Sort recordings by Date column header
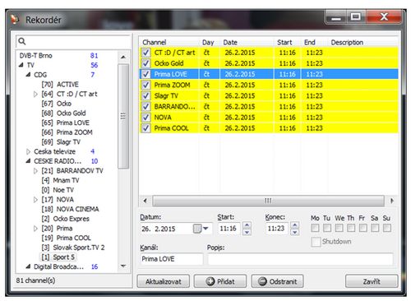The image size is (411, 301). 247,42
